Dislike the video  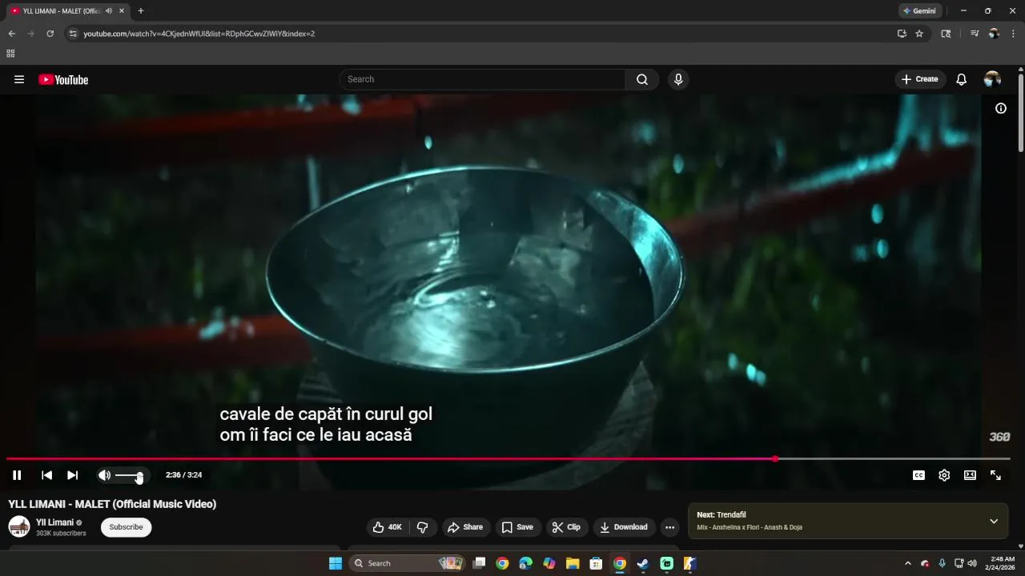coord(422,527)
